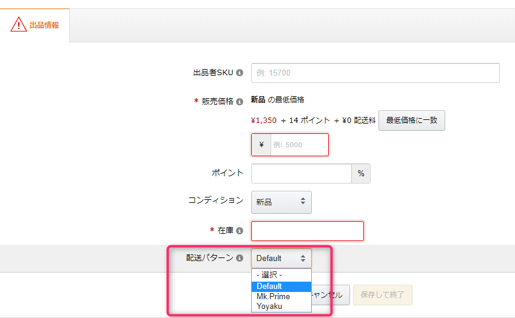515x318 pixels.
Task: Open the 出品情報 tab
Action: point(35,25)
